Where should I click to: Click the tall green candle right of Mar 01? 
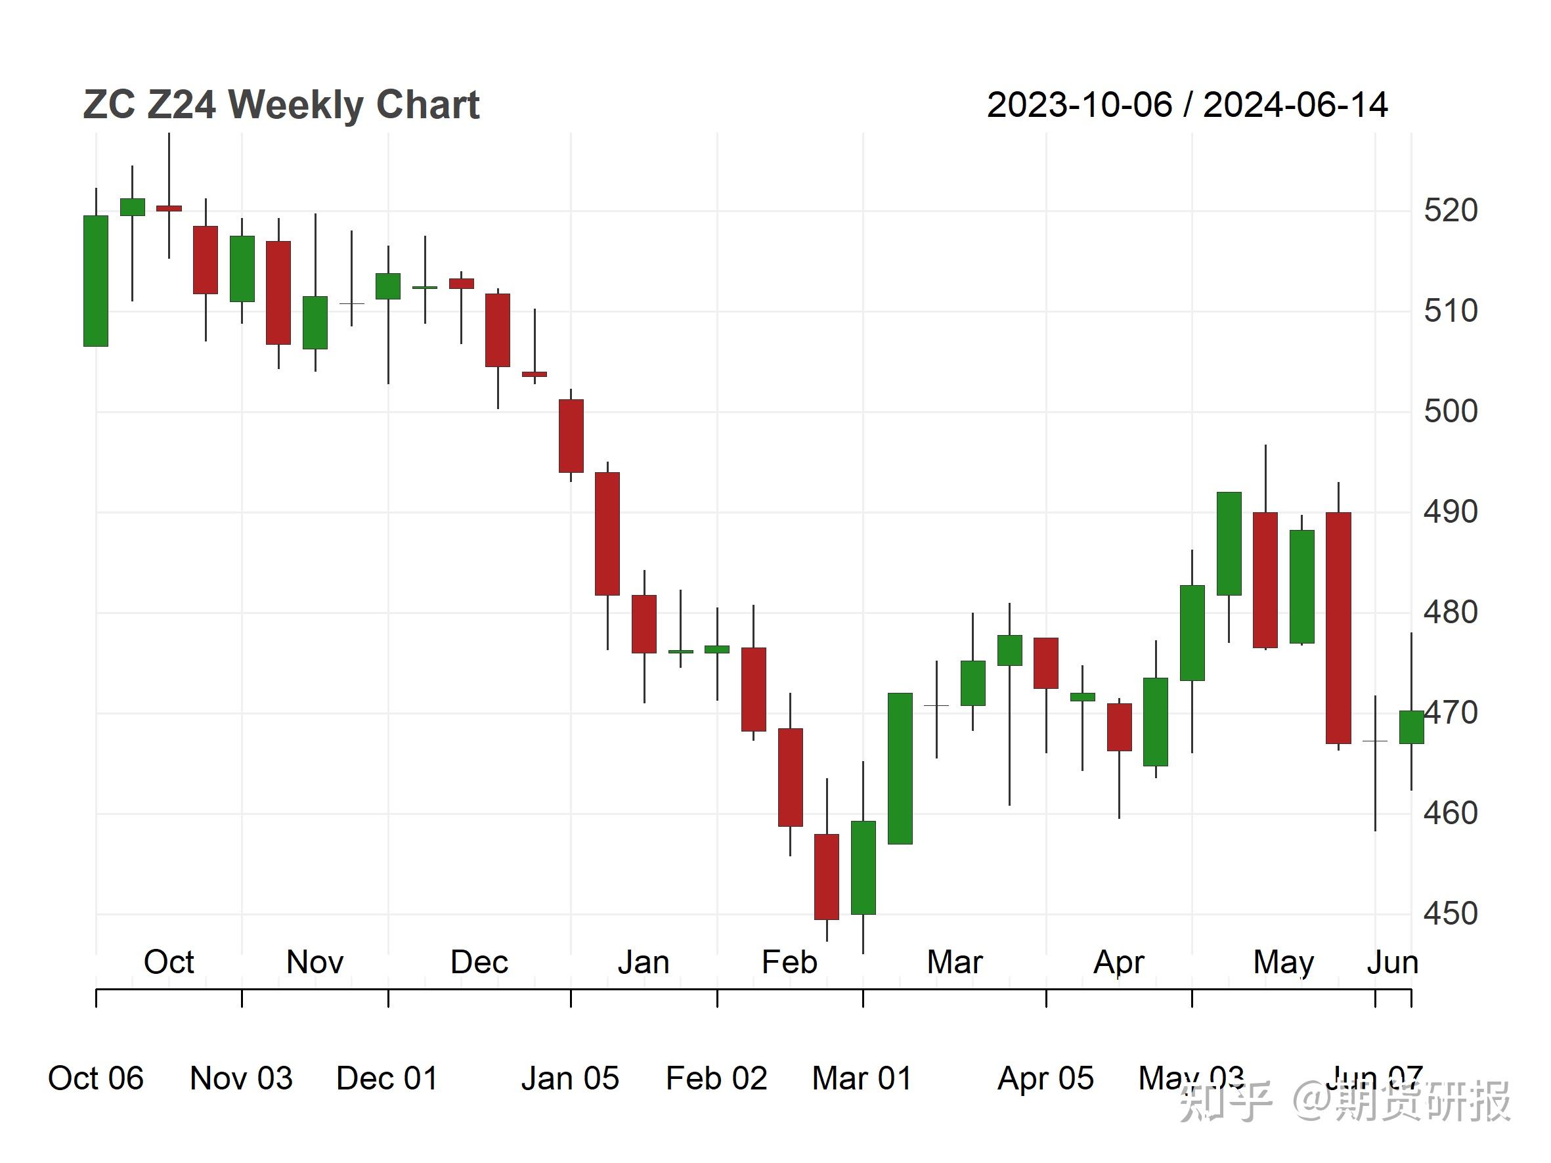(x=900, y=768)
